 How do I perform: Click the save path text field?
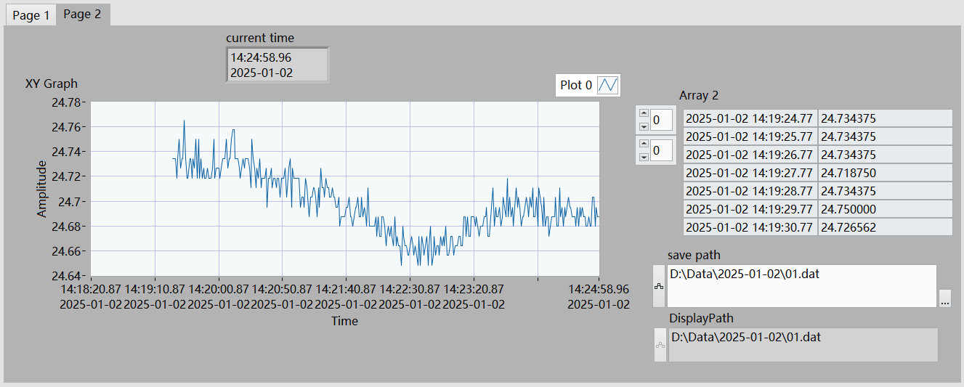(x=801, y=286)
